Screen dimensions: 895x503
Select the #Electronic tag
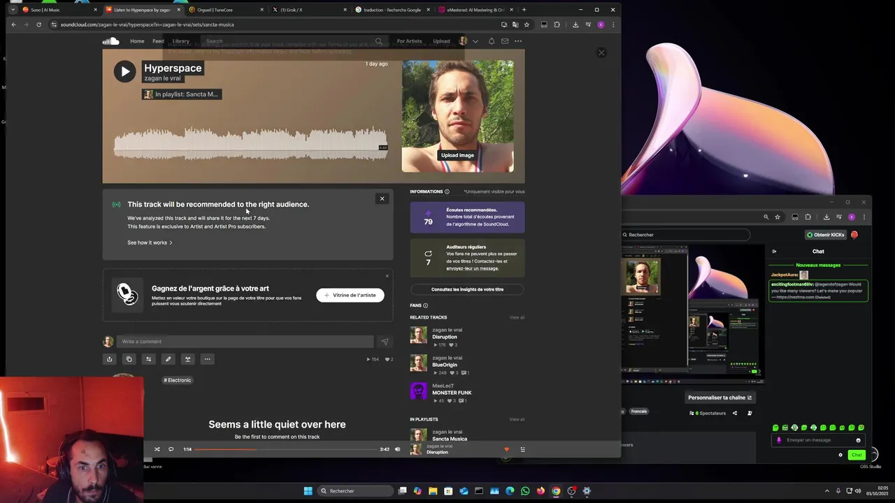click(178, 380)
